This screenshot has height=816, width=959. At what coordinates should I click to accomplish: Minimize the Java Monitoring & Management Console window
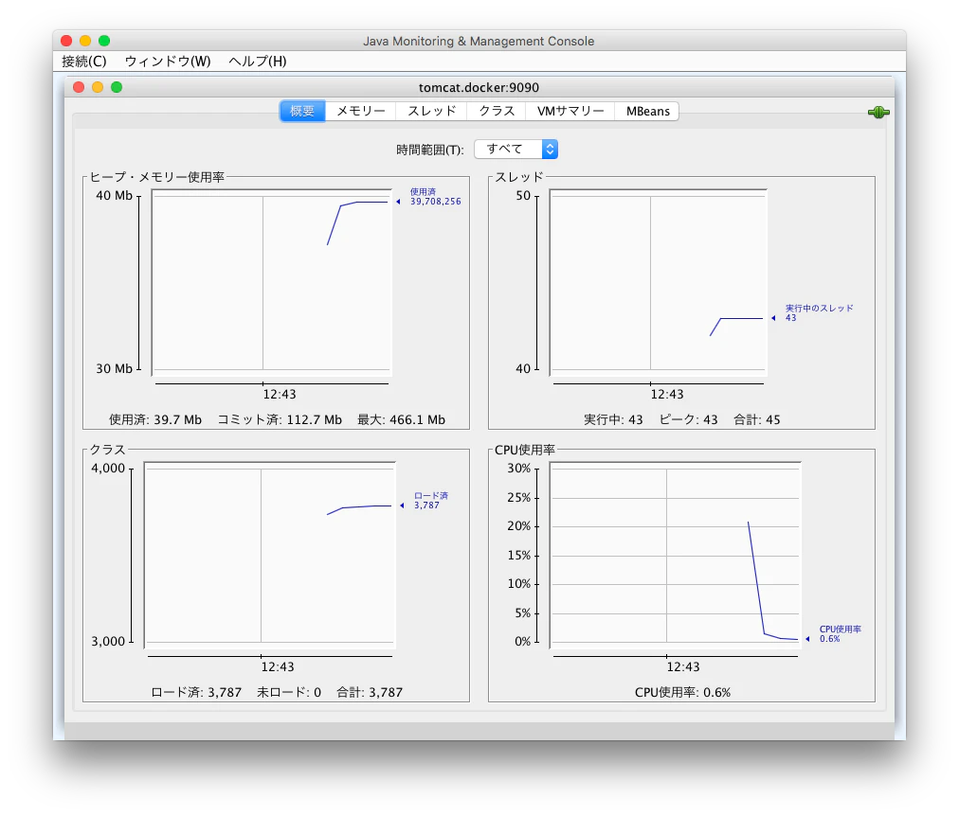[85, 41]
